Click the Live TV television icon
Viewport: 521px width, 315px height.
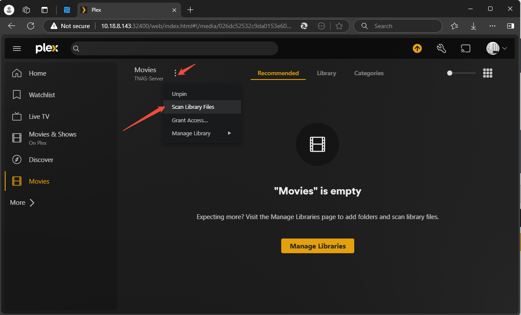click(17, 116)
